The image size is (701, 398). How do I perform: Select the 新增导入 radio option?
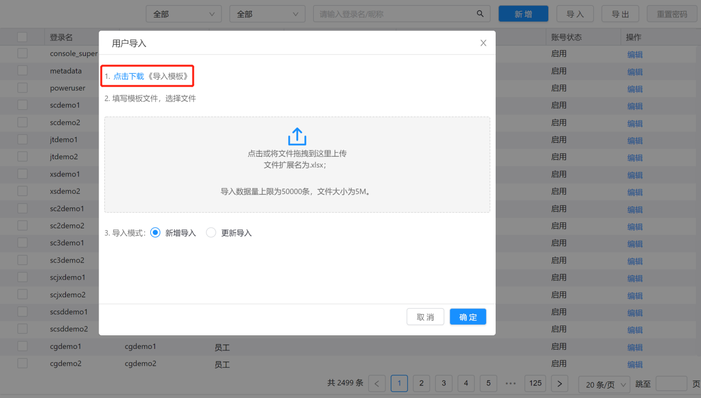155,233
